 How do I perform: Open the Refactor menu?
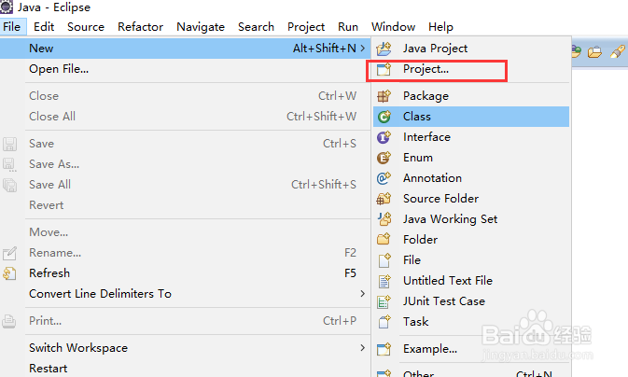point(140,27)
